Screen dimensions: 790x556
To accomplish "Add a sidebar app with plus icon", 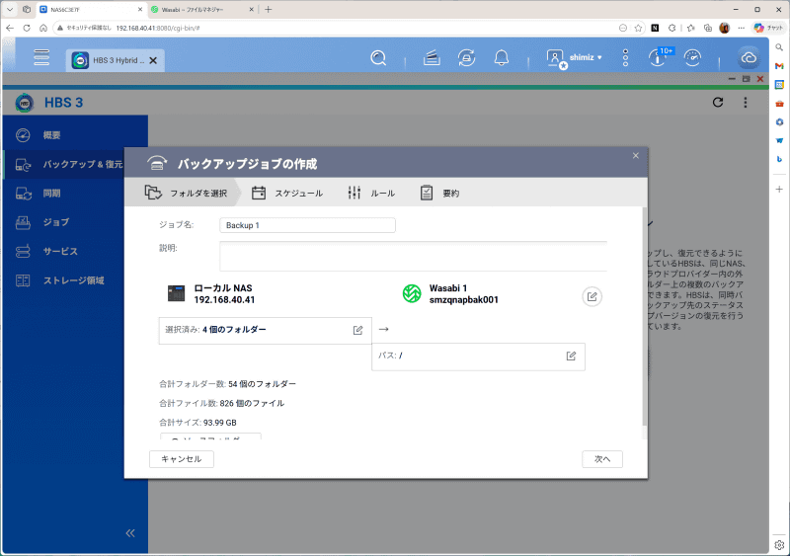I will [779, 189].
